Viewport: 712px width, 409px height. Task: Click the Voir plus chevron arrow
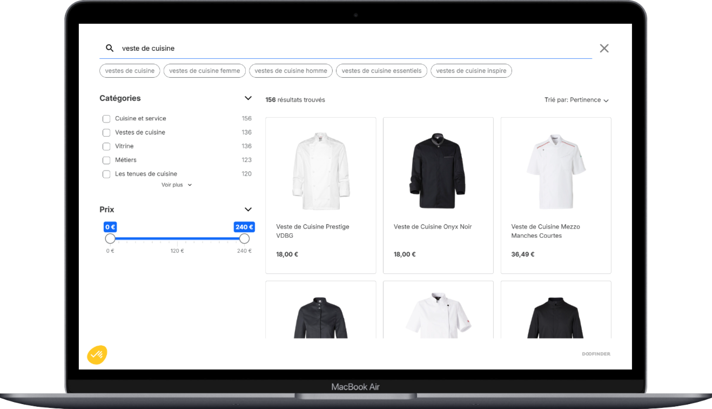[190, 184]
